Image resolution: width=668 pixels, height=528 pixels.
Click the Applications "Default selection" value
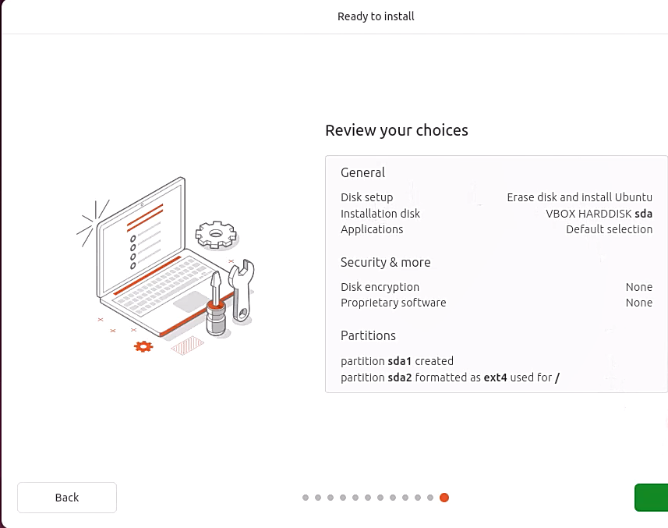(x=609, y=229)
